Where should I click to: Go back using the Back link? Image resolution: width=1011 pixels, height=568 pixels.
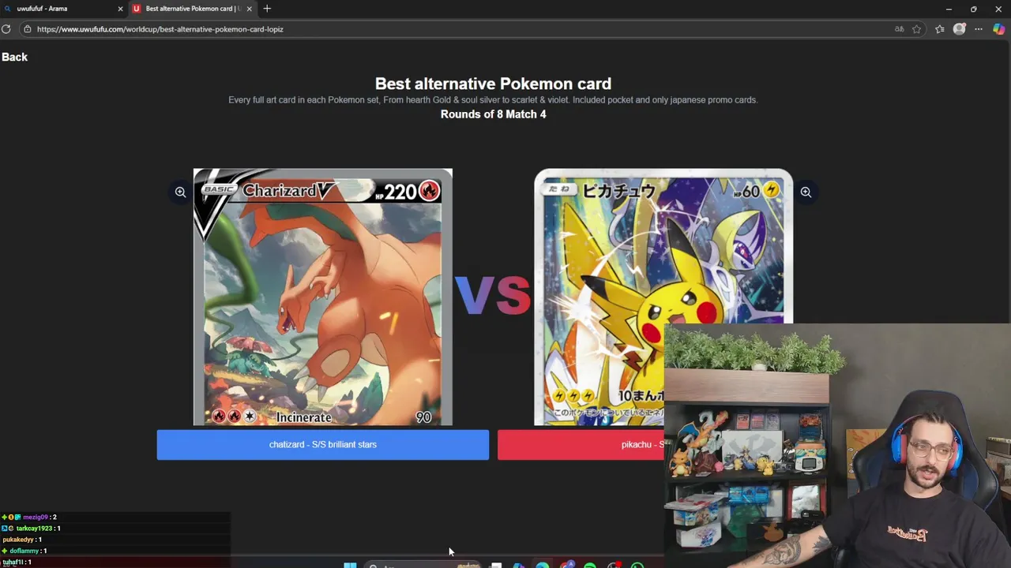14,57
